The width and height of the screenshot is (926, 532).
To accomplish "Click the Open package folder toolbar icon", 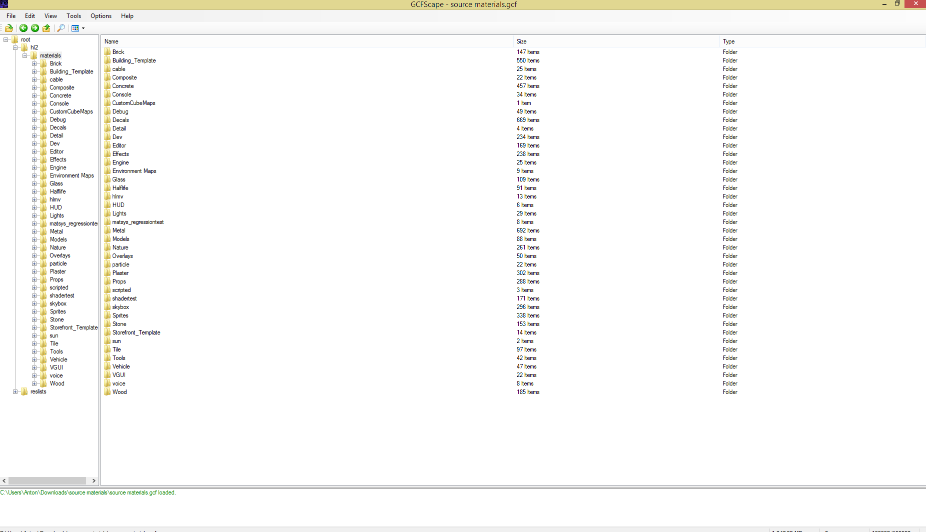I will click(9, 28).
